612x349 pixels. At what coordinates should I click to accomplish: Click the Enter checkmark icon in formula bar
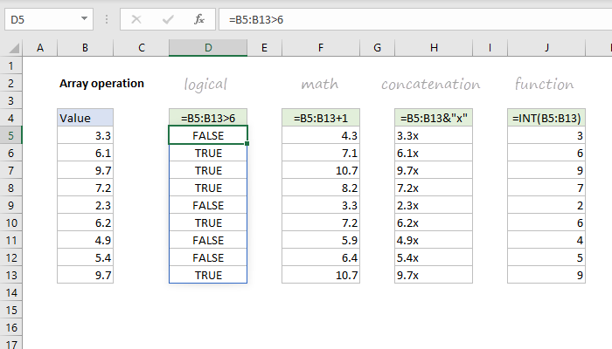tap(169, 17)
